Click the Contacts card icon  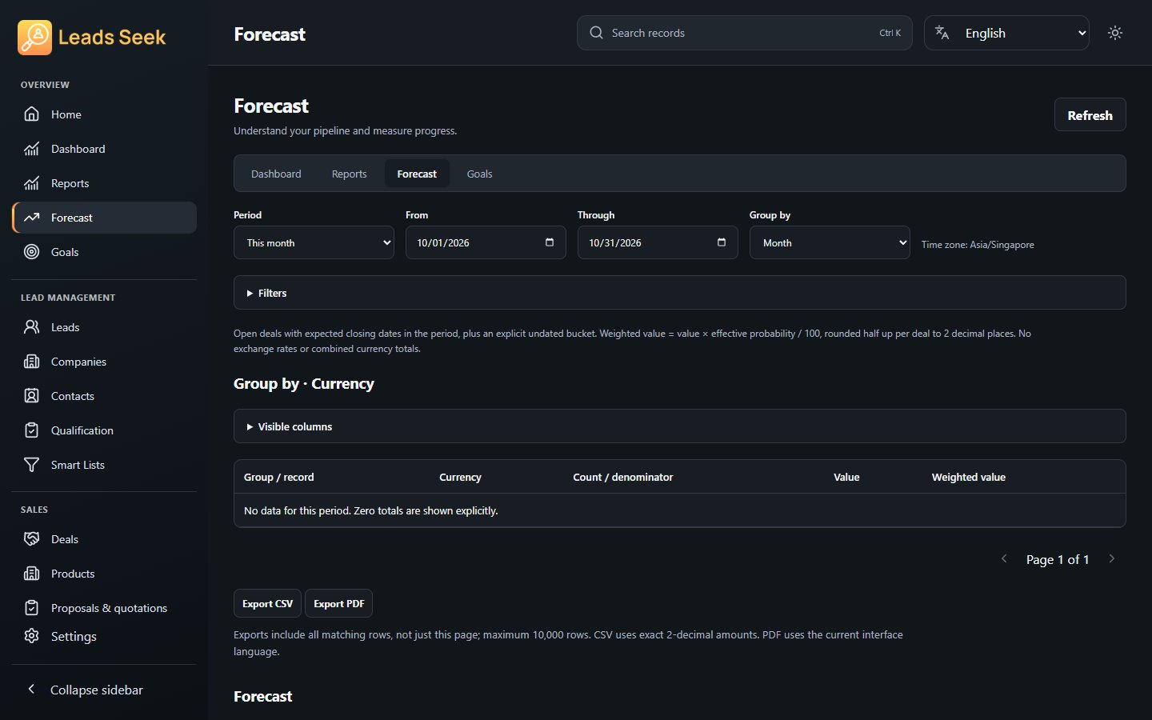click(31, 396)
